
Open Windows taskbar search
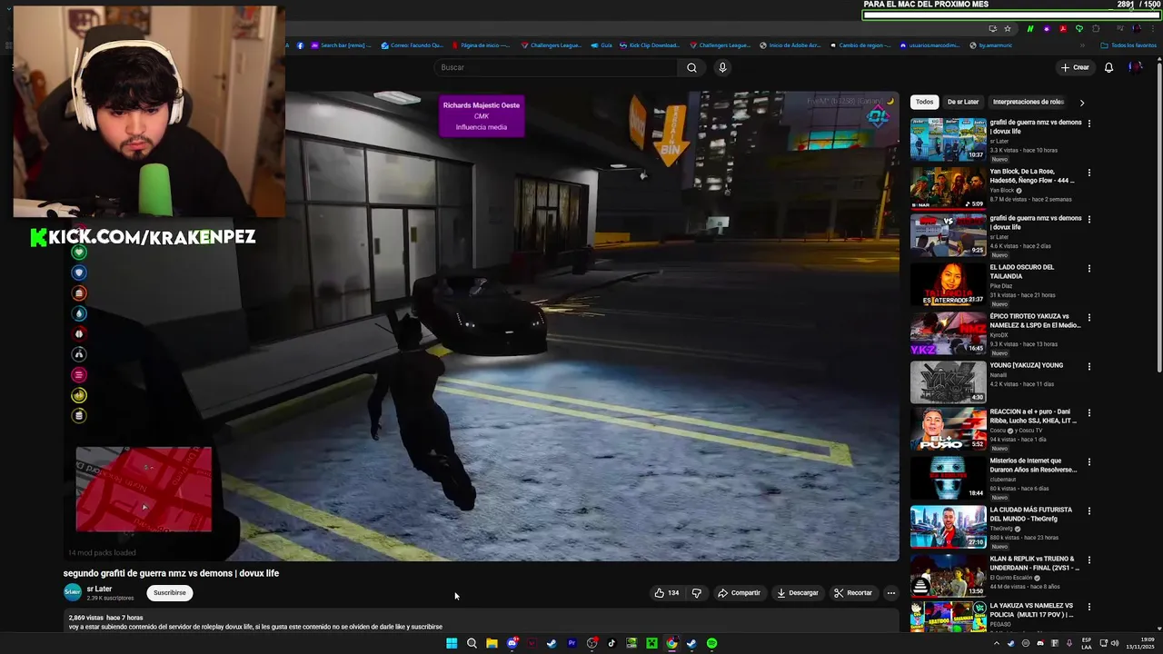pyautogui.click(x=472, y=643)
